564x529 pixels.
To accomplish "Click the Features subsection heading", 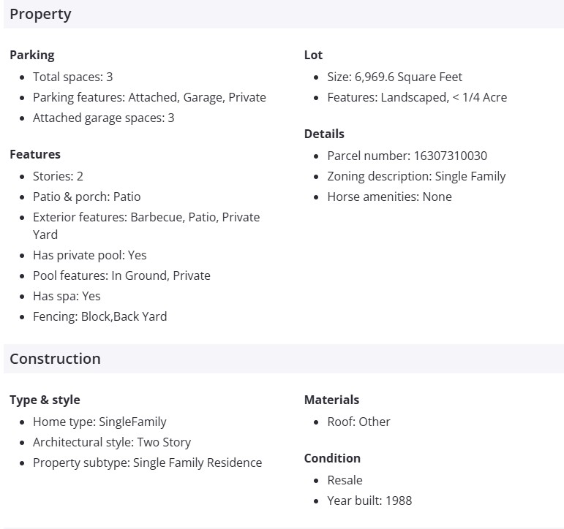I will 35,154.
